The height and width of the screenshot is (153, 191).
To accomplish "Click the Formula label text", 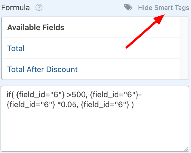I will (x=15, y=7).
